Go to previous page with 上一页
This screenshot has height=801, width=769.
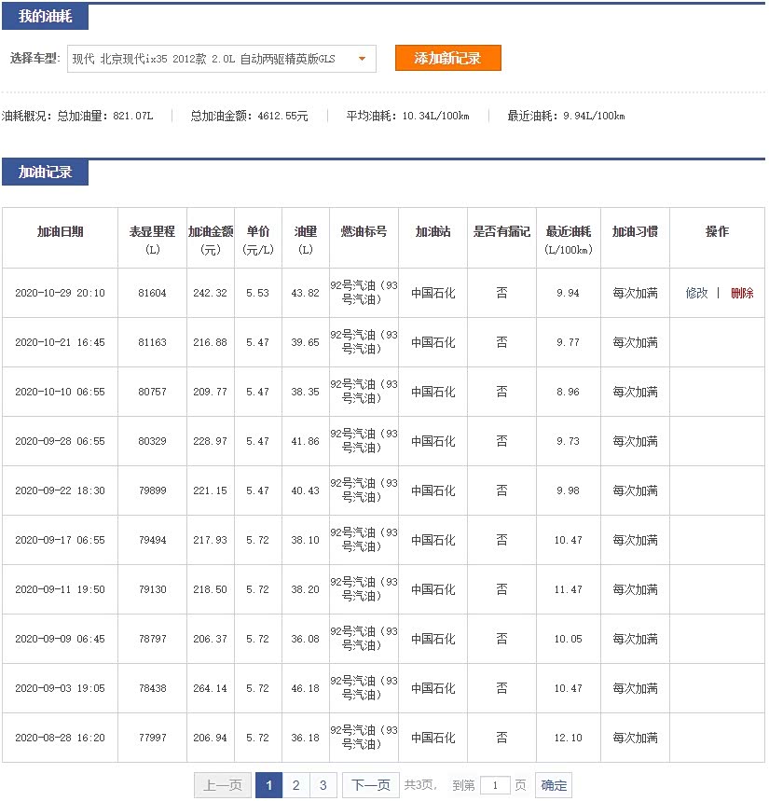point(223,785)
